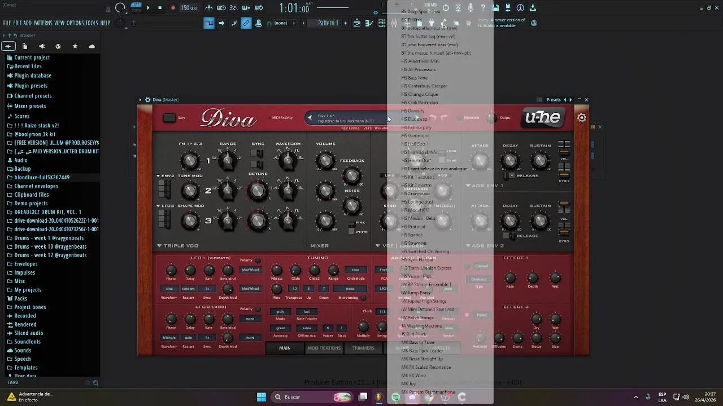
Task: Open Spotify from the taskbar
Action: coord(395,397)
